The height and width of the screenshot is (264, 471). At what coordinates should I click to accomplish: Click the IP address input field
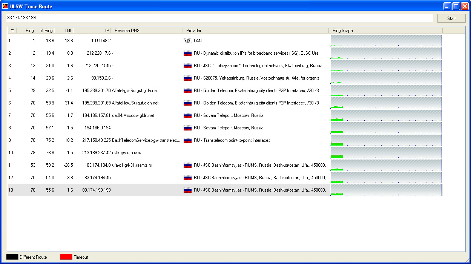(x=219, y=18)
